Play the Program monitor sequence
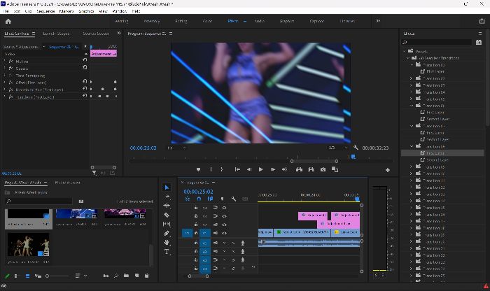Screen dimensions: 490x291 260,169
